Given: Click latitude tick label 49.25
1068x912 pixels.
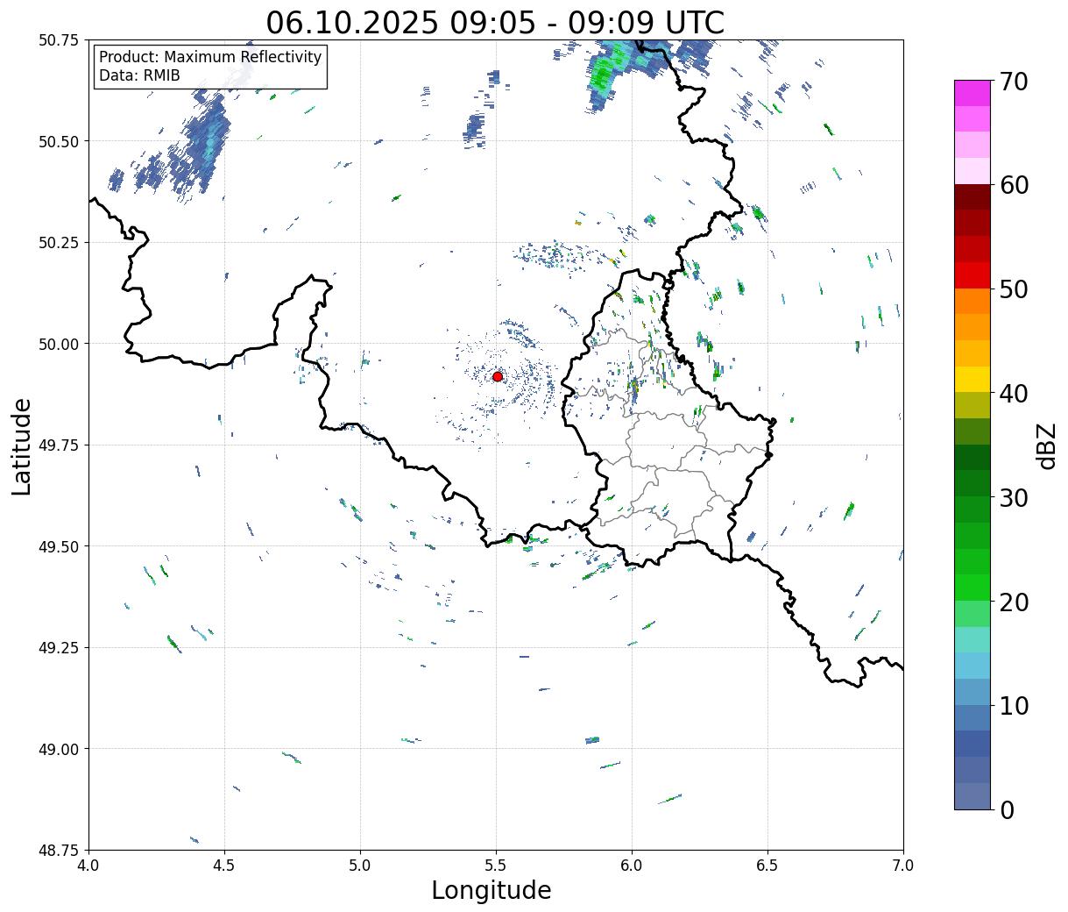Looking at the screenshot, I should 59,648.
